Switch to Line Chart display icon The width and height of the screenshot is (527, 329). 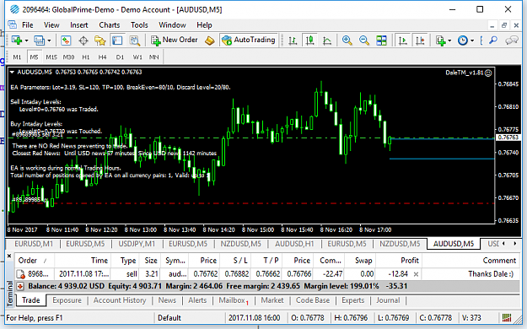(326, 40)
